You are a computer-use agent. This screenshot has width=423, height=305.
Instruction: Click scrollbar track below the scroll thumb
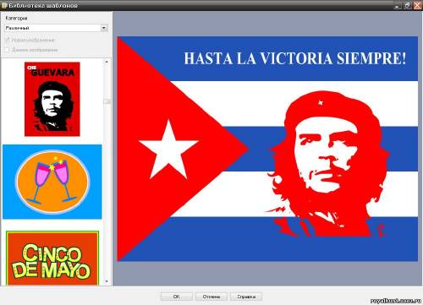tap(107, 192)
